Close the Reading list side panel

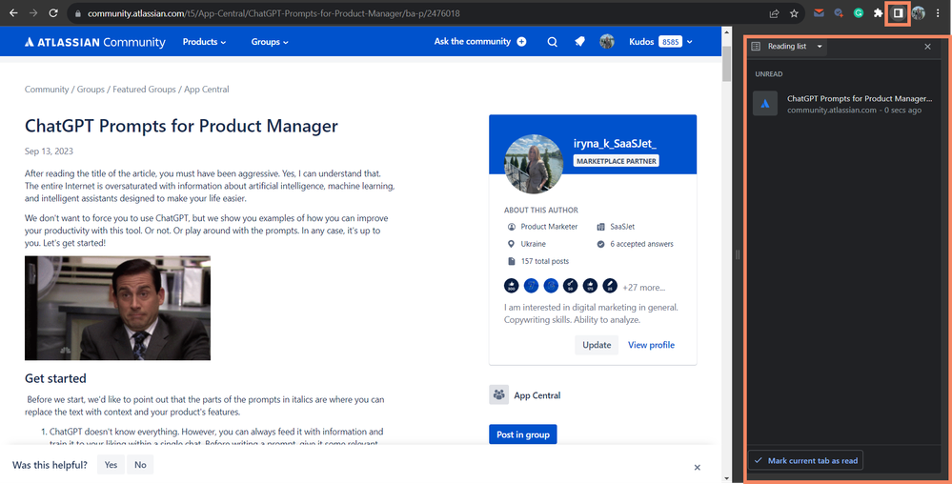tap(927, 46)
